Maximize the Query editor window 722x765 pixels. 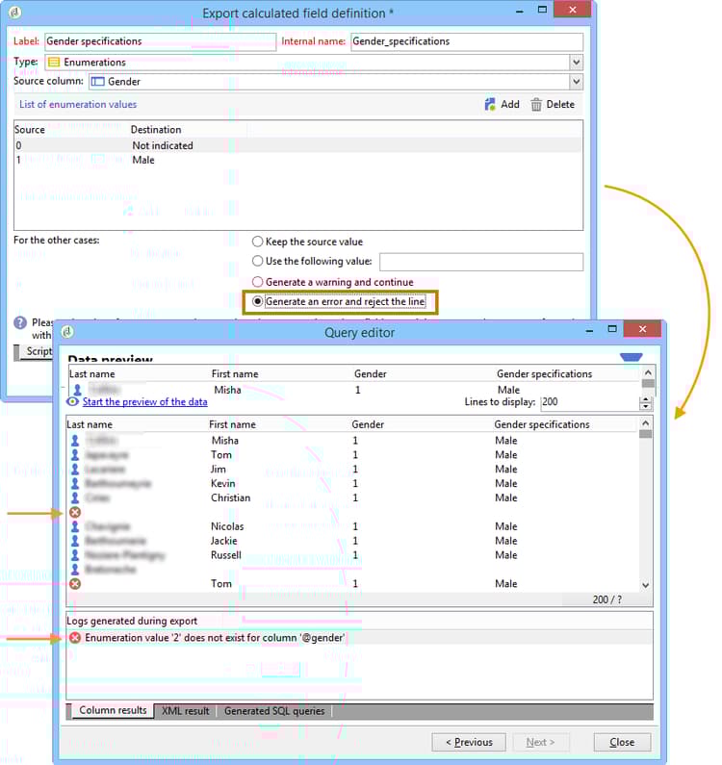pyautogui.click(x=612, y=329)
